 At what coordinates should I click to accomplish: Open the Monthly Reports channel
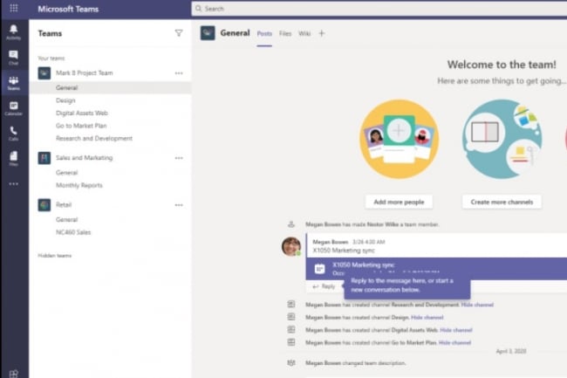[79, 186]
